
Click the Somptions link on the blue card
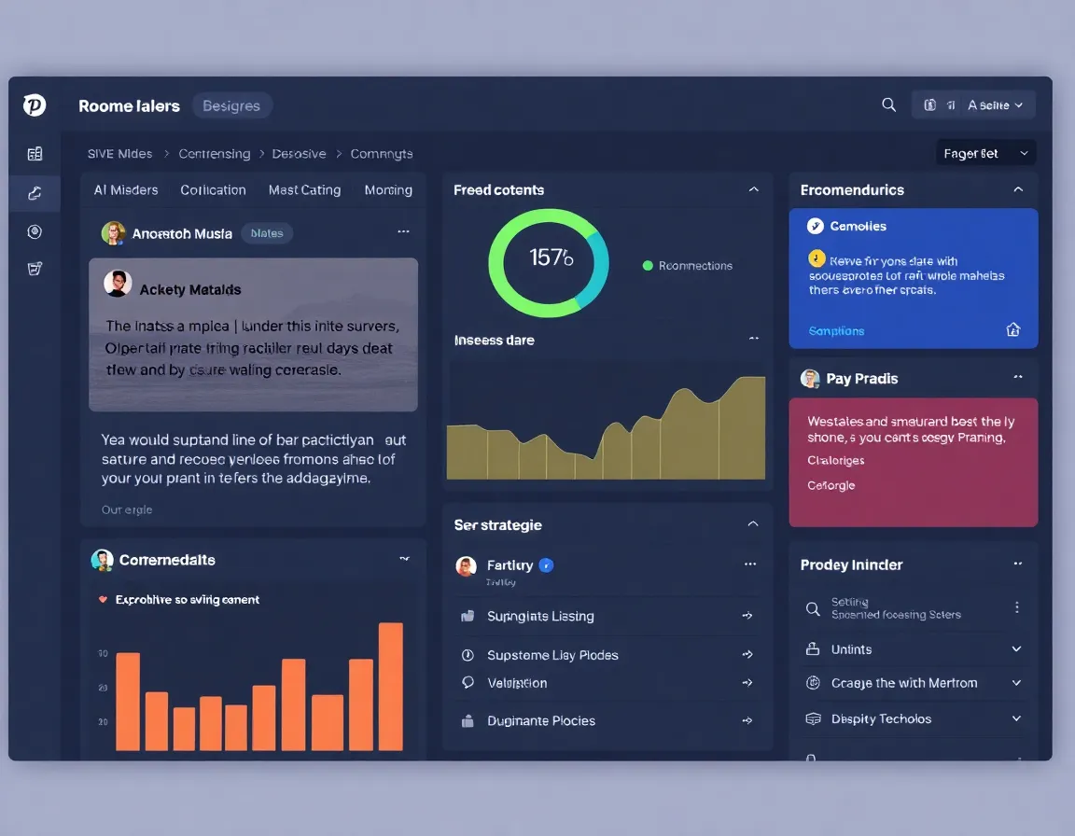(836, 329)
